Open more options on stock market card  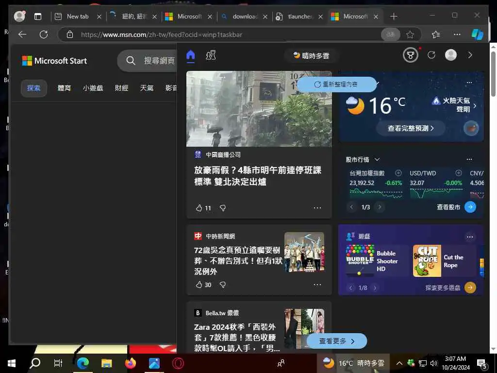[469, 159]
